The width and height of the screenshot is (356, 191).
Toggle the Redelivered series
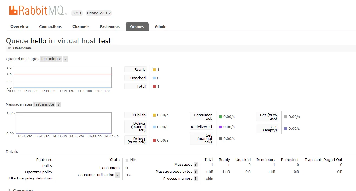201,127
